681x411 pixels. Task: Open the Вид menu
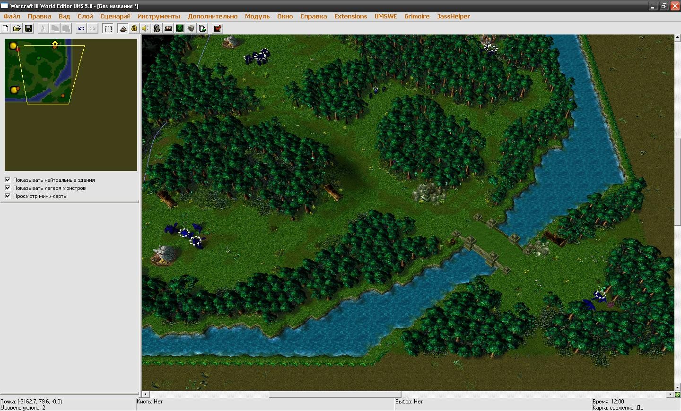[x=64, y=16]
